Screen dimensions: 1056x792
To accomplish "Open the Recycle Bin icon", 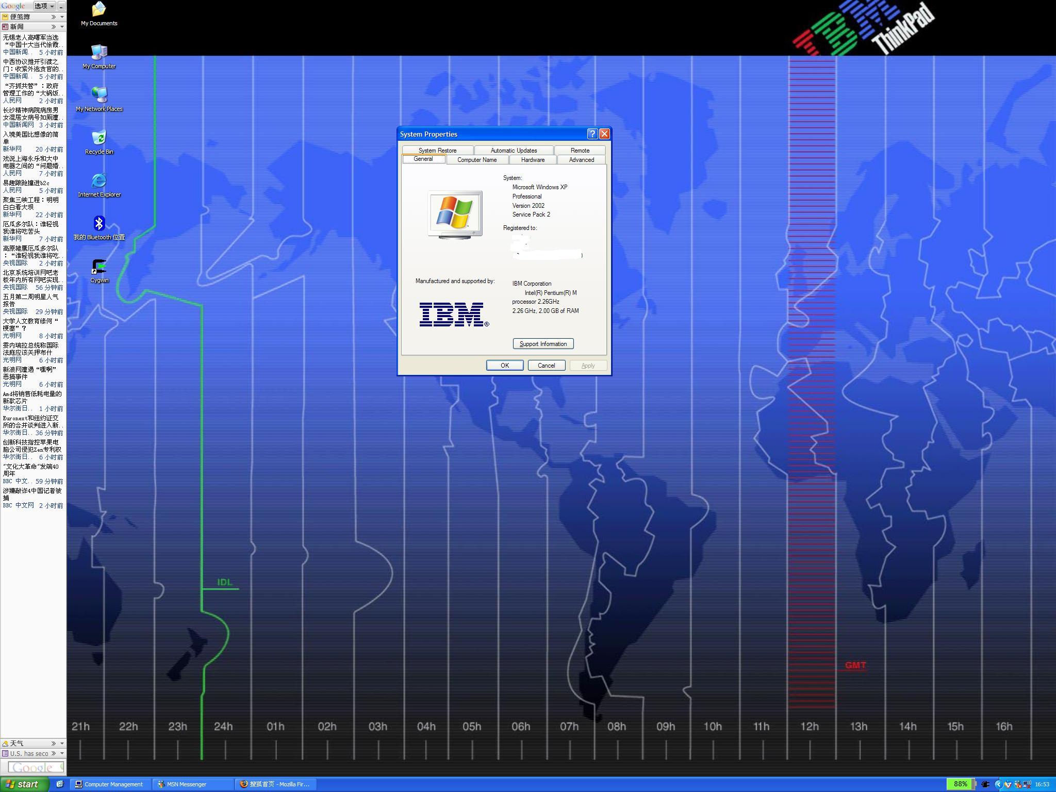I will [99, 138].
